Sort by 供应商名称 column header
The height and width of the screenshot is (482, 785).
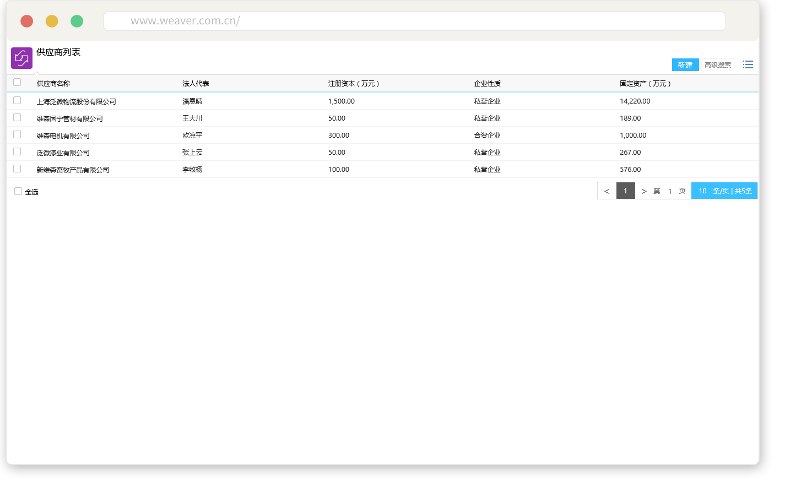tap(53, 84)
